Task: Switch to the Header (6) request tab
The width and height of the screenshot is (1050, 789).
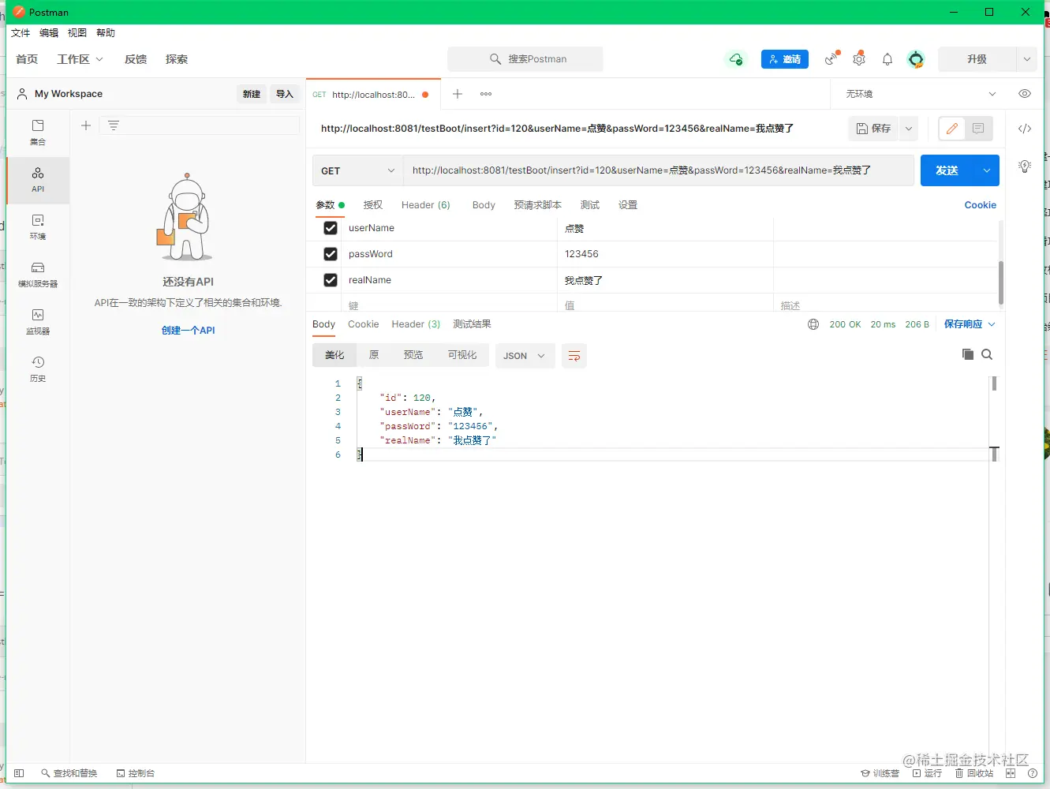Action: click(x=426, y=205)
